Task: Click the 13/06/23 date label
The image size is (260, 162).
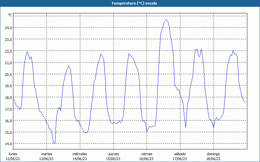Action: coord(46,159)
